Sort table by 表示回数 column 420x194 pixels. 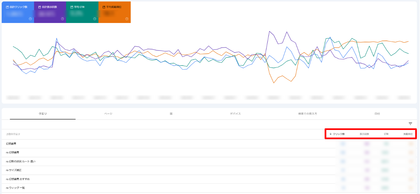(x=364, y=134)
